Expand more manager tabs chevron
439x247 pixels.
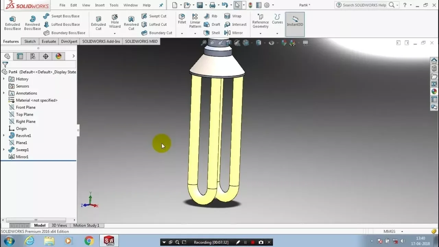[x=73, y=56]
